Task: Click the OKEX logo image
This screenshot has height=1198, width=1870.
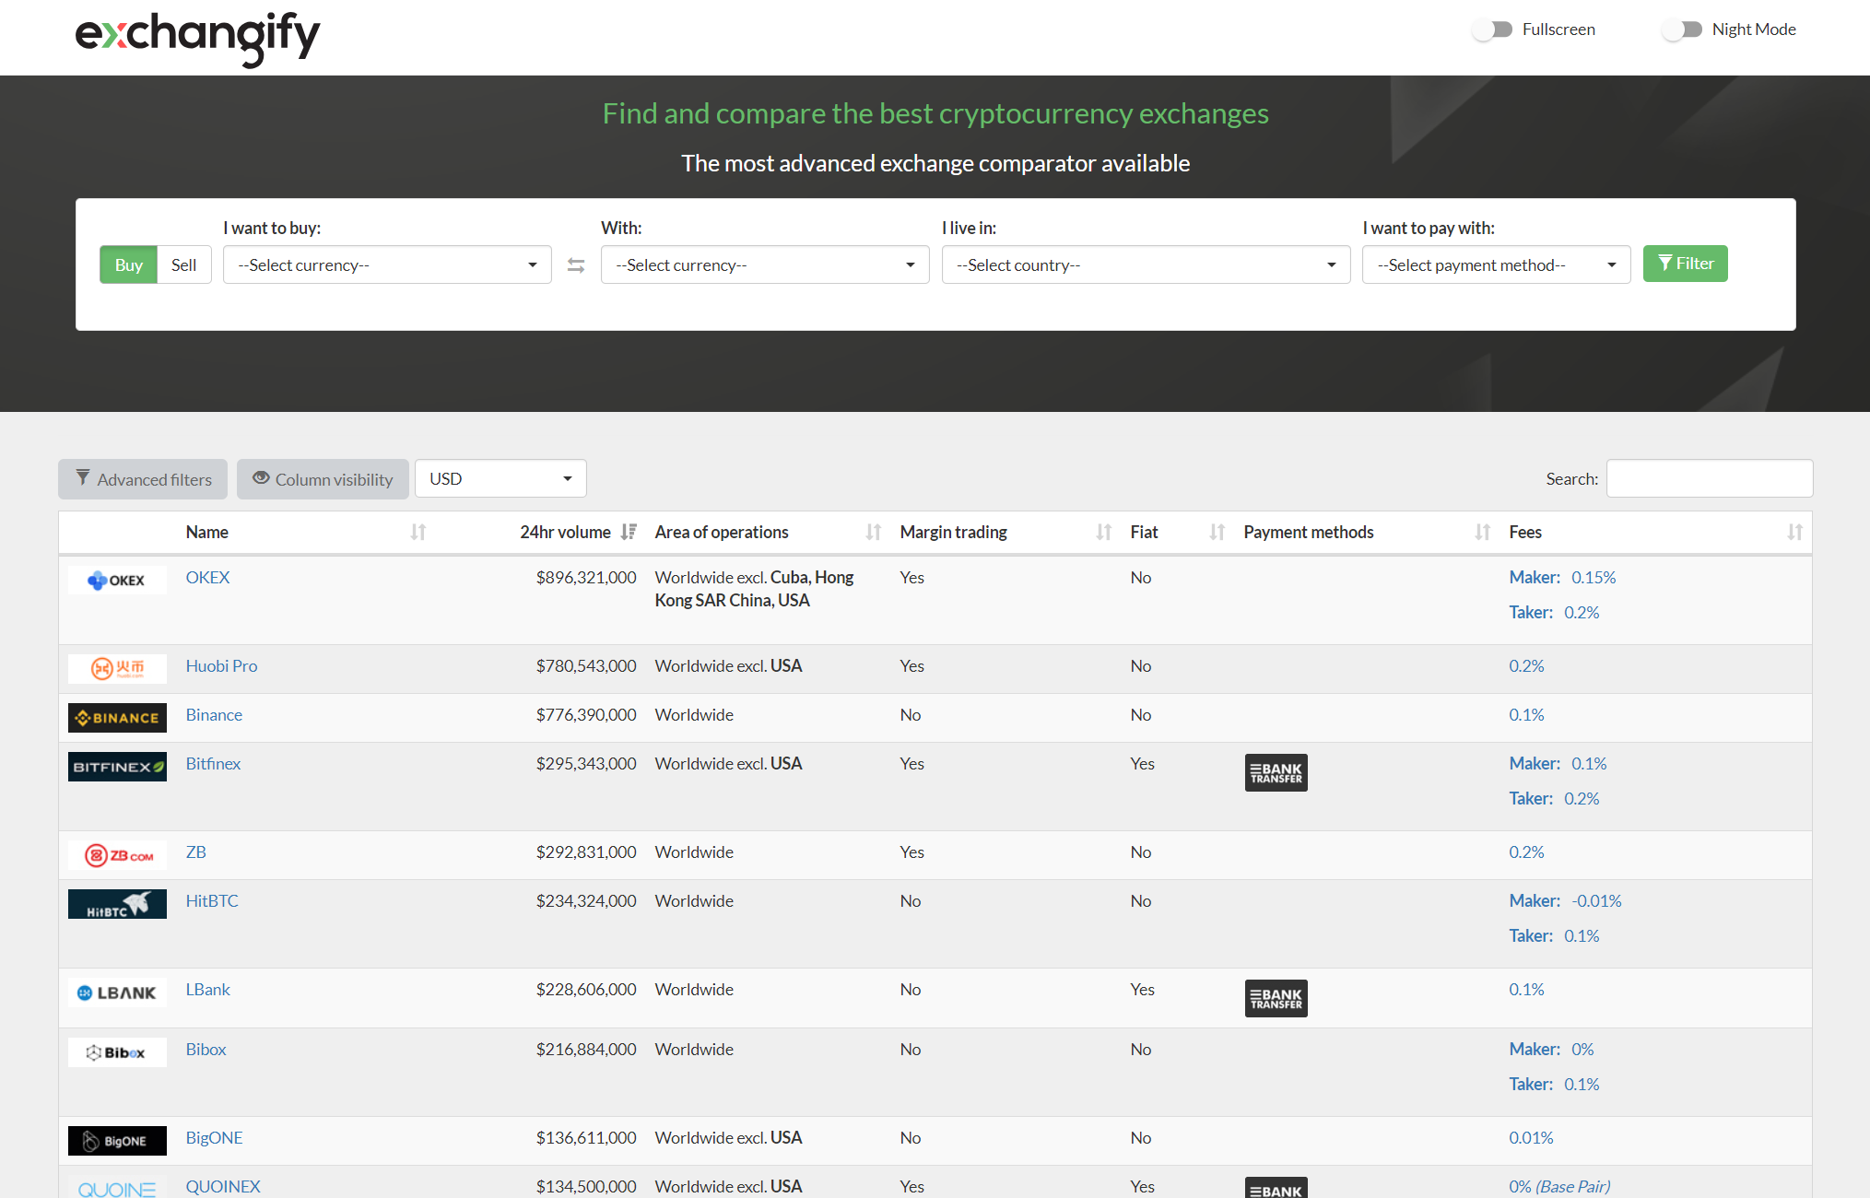Action: tap(117, 581)
